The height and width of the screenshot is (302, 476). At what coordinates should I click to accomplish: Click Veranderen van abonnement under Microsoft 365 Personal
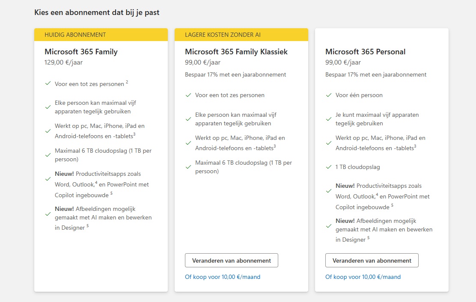click(x=372, y=261)
